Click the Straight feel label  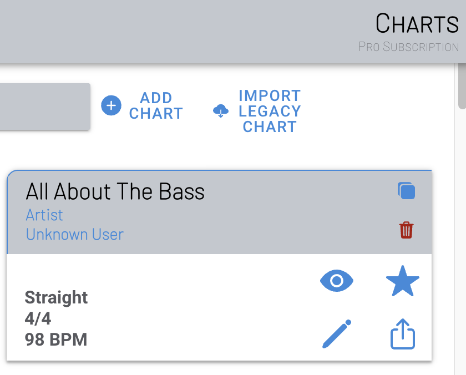(x=56, y=297)
